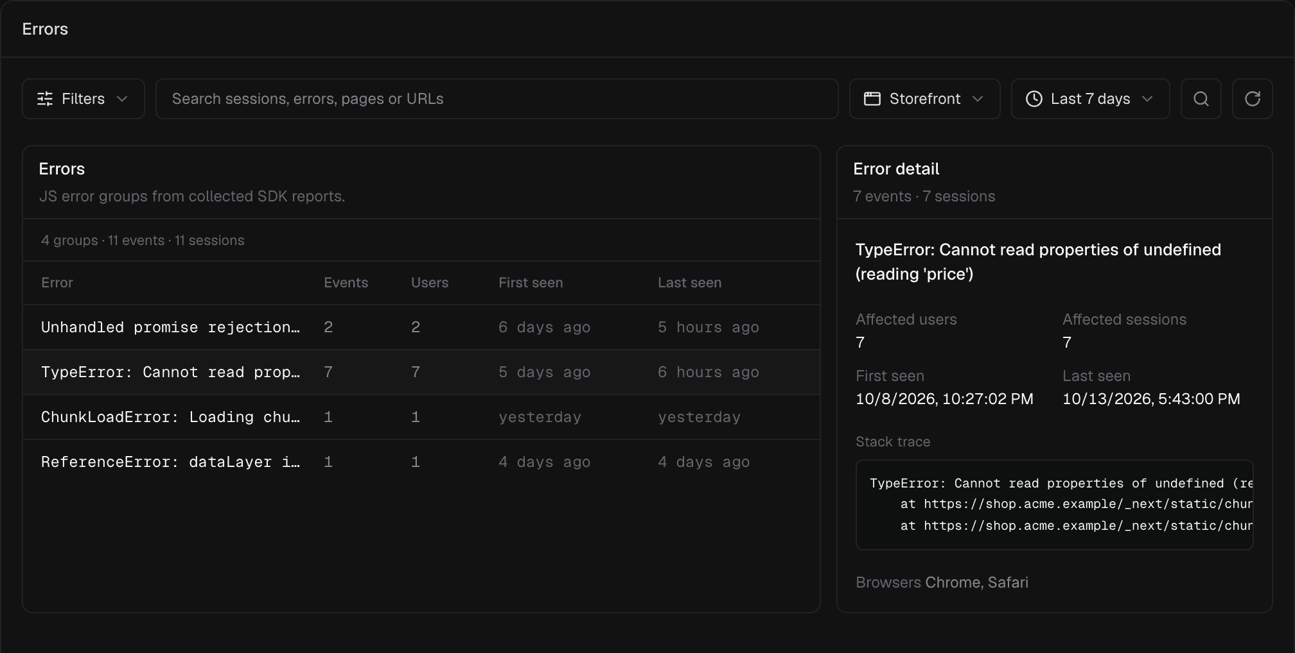Click the Error column header
This screenshot has width=1295, height=653.
(x=57, y=283)
